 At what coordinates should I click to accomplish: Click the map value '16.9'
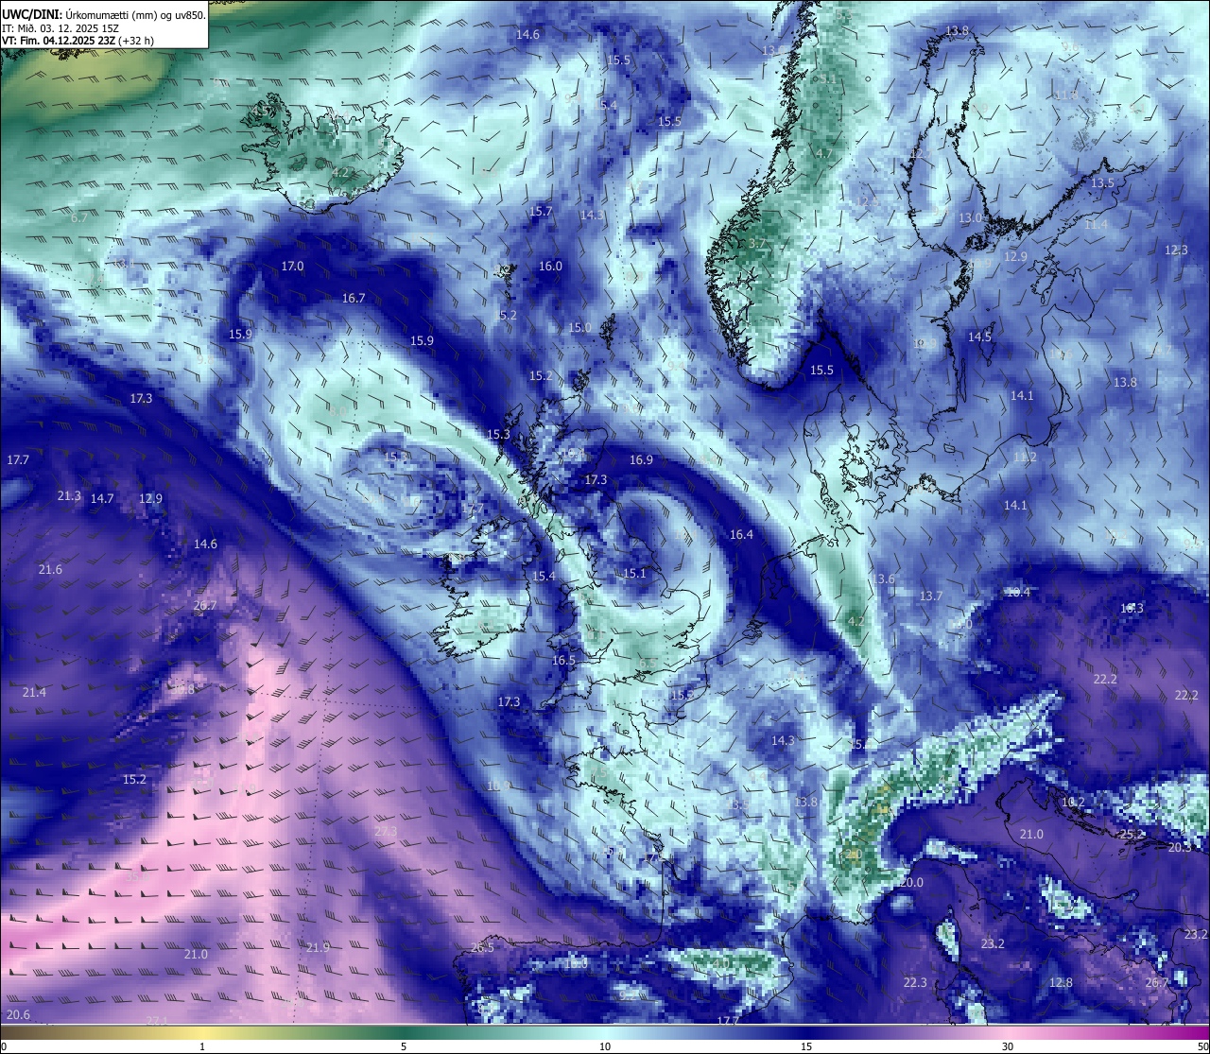coord(641,459)
